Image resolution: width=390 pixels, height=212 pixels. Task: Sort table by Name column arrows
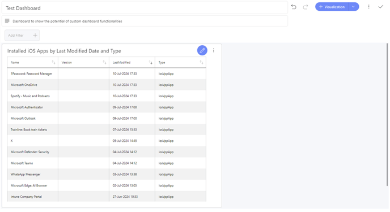[x=53, y=63]
